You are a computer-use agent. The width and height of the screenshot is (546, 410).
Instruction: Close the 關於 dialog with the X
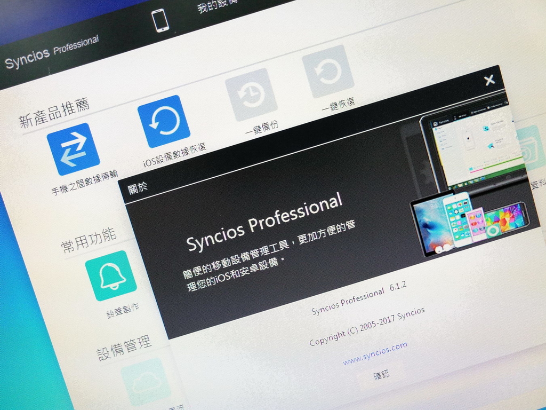click(x=489, y=80)
